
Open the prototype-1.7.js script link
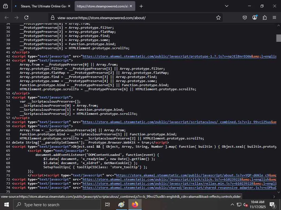coord(179,56)
